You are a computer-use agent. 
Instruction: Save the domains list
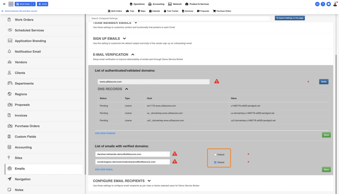tap(326, 135)
